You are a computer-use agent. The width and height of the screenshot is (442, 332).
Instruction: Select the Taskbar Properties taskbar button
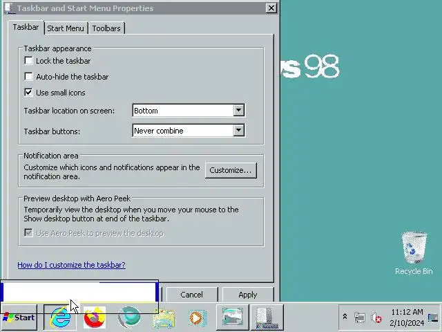267,317
